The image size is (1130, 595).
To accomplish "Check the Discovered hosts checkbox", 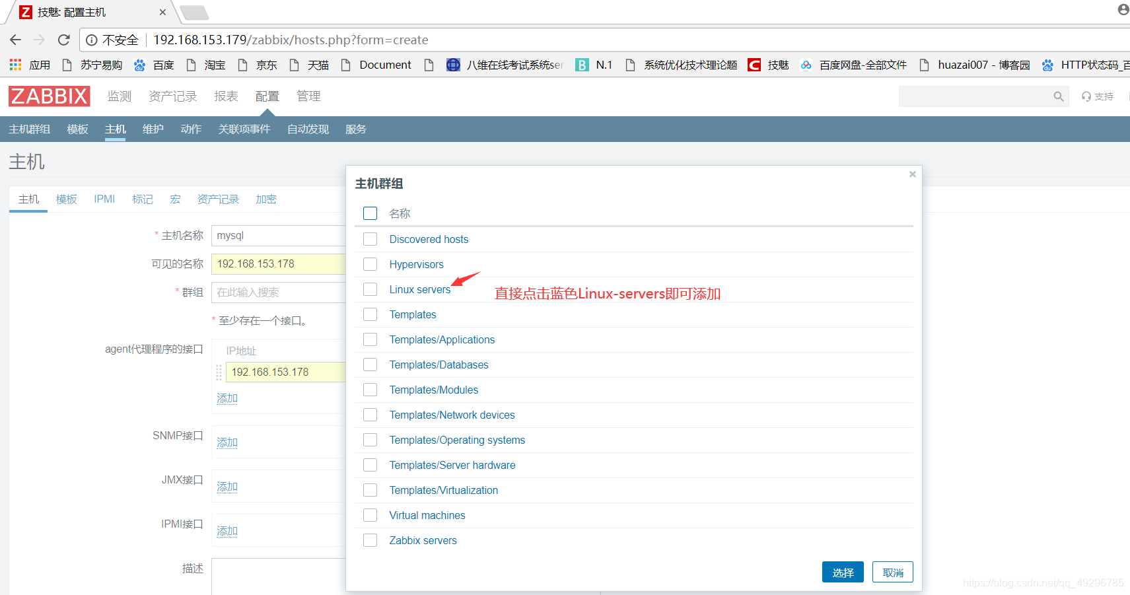I will tap(371, 239).
